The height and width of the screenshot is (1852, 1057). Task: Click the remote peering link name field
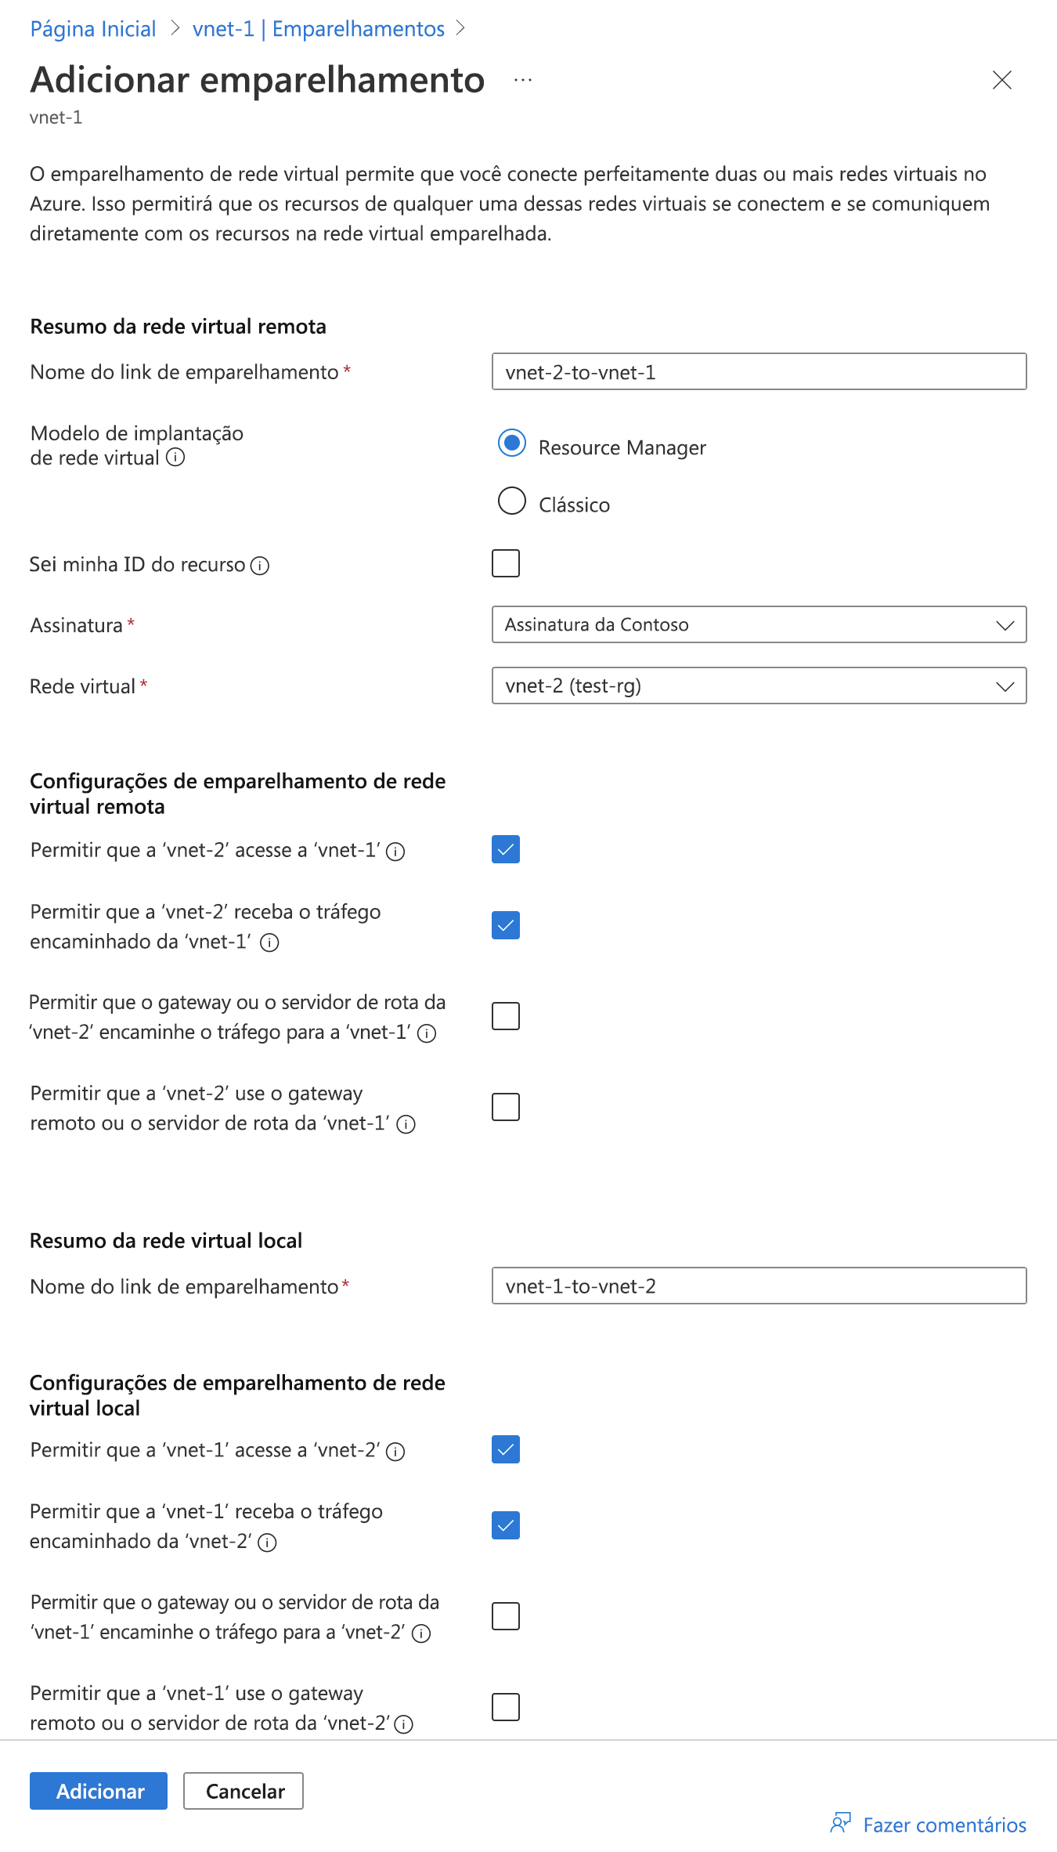click(x=759, y=371)
